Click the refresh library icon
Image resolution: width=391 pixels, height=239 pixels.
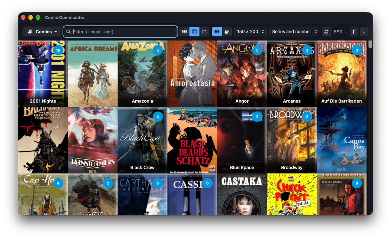326,31
